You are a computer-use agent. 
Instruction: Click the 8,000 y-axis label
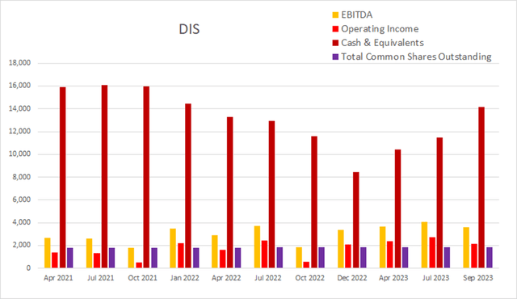(21, 177)
